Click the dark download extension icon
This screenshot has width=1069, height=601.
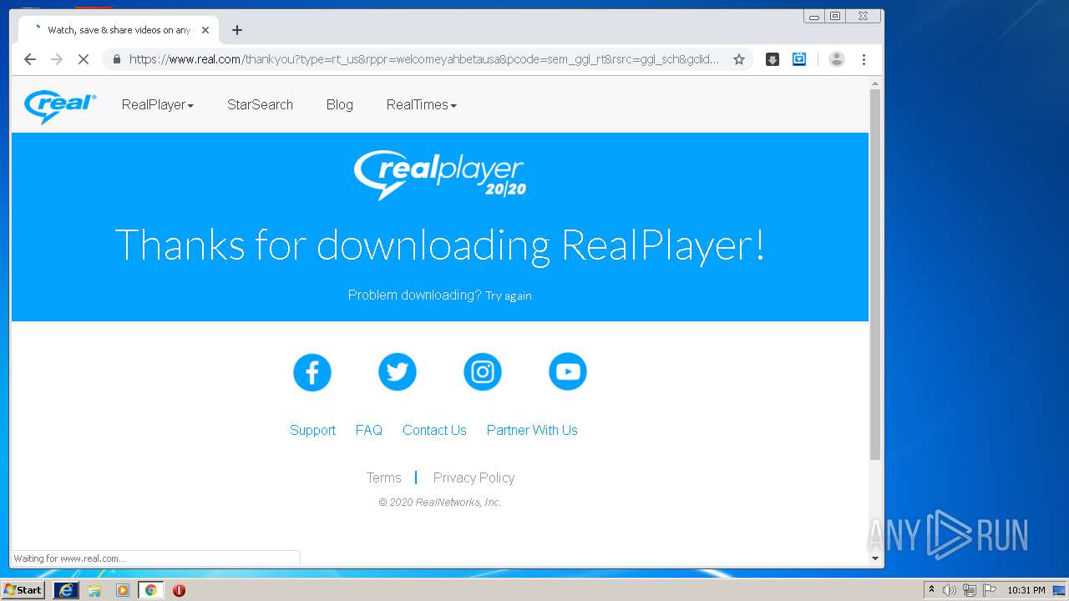tap(773, 59)
